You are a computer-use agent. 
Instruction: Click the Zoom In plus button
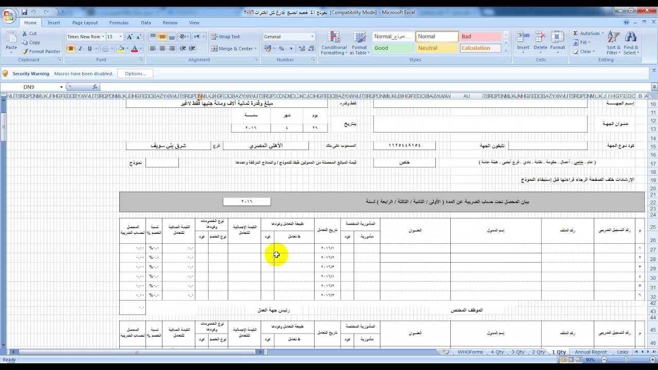(653, 360)
